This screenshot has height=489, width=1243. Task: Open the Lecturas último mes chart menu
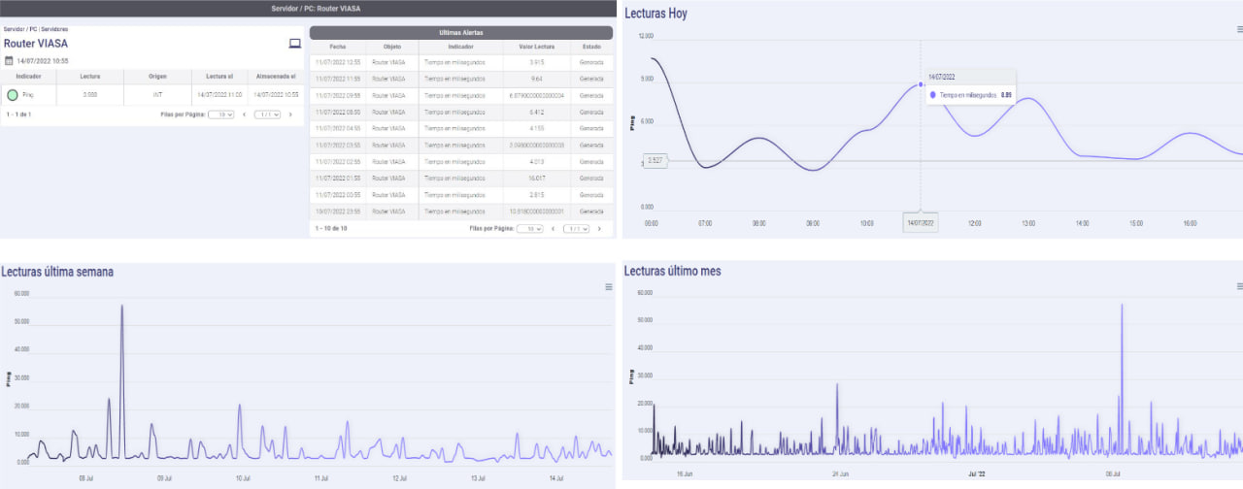(1239, 286)
